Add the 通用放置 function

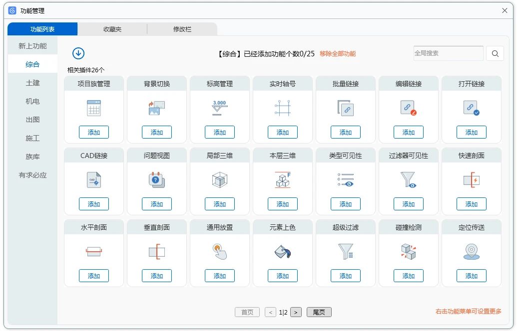click(x=220, y=276)
